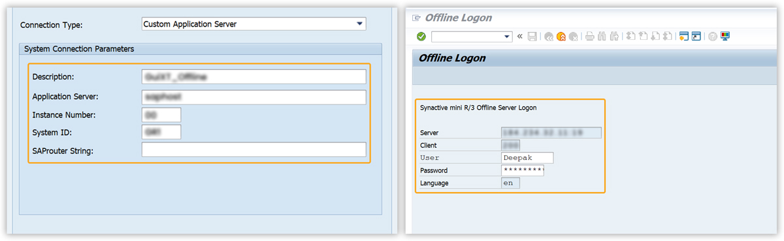
Task: Click the Help question mark icon
Action: [x=713, y=37]
